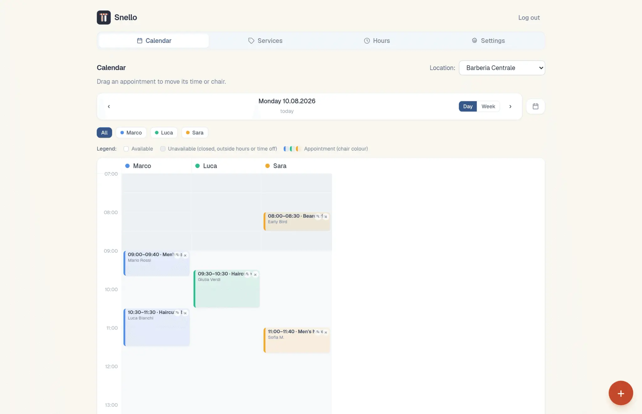Click Appointment chair colour legend swatch
Screen dimensions: 642x414
point(292,149)
